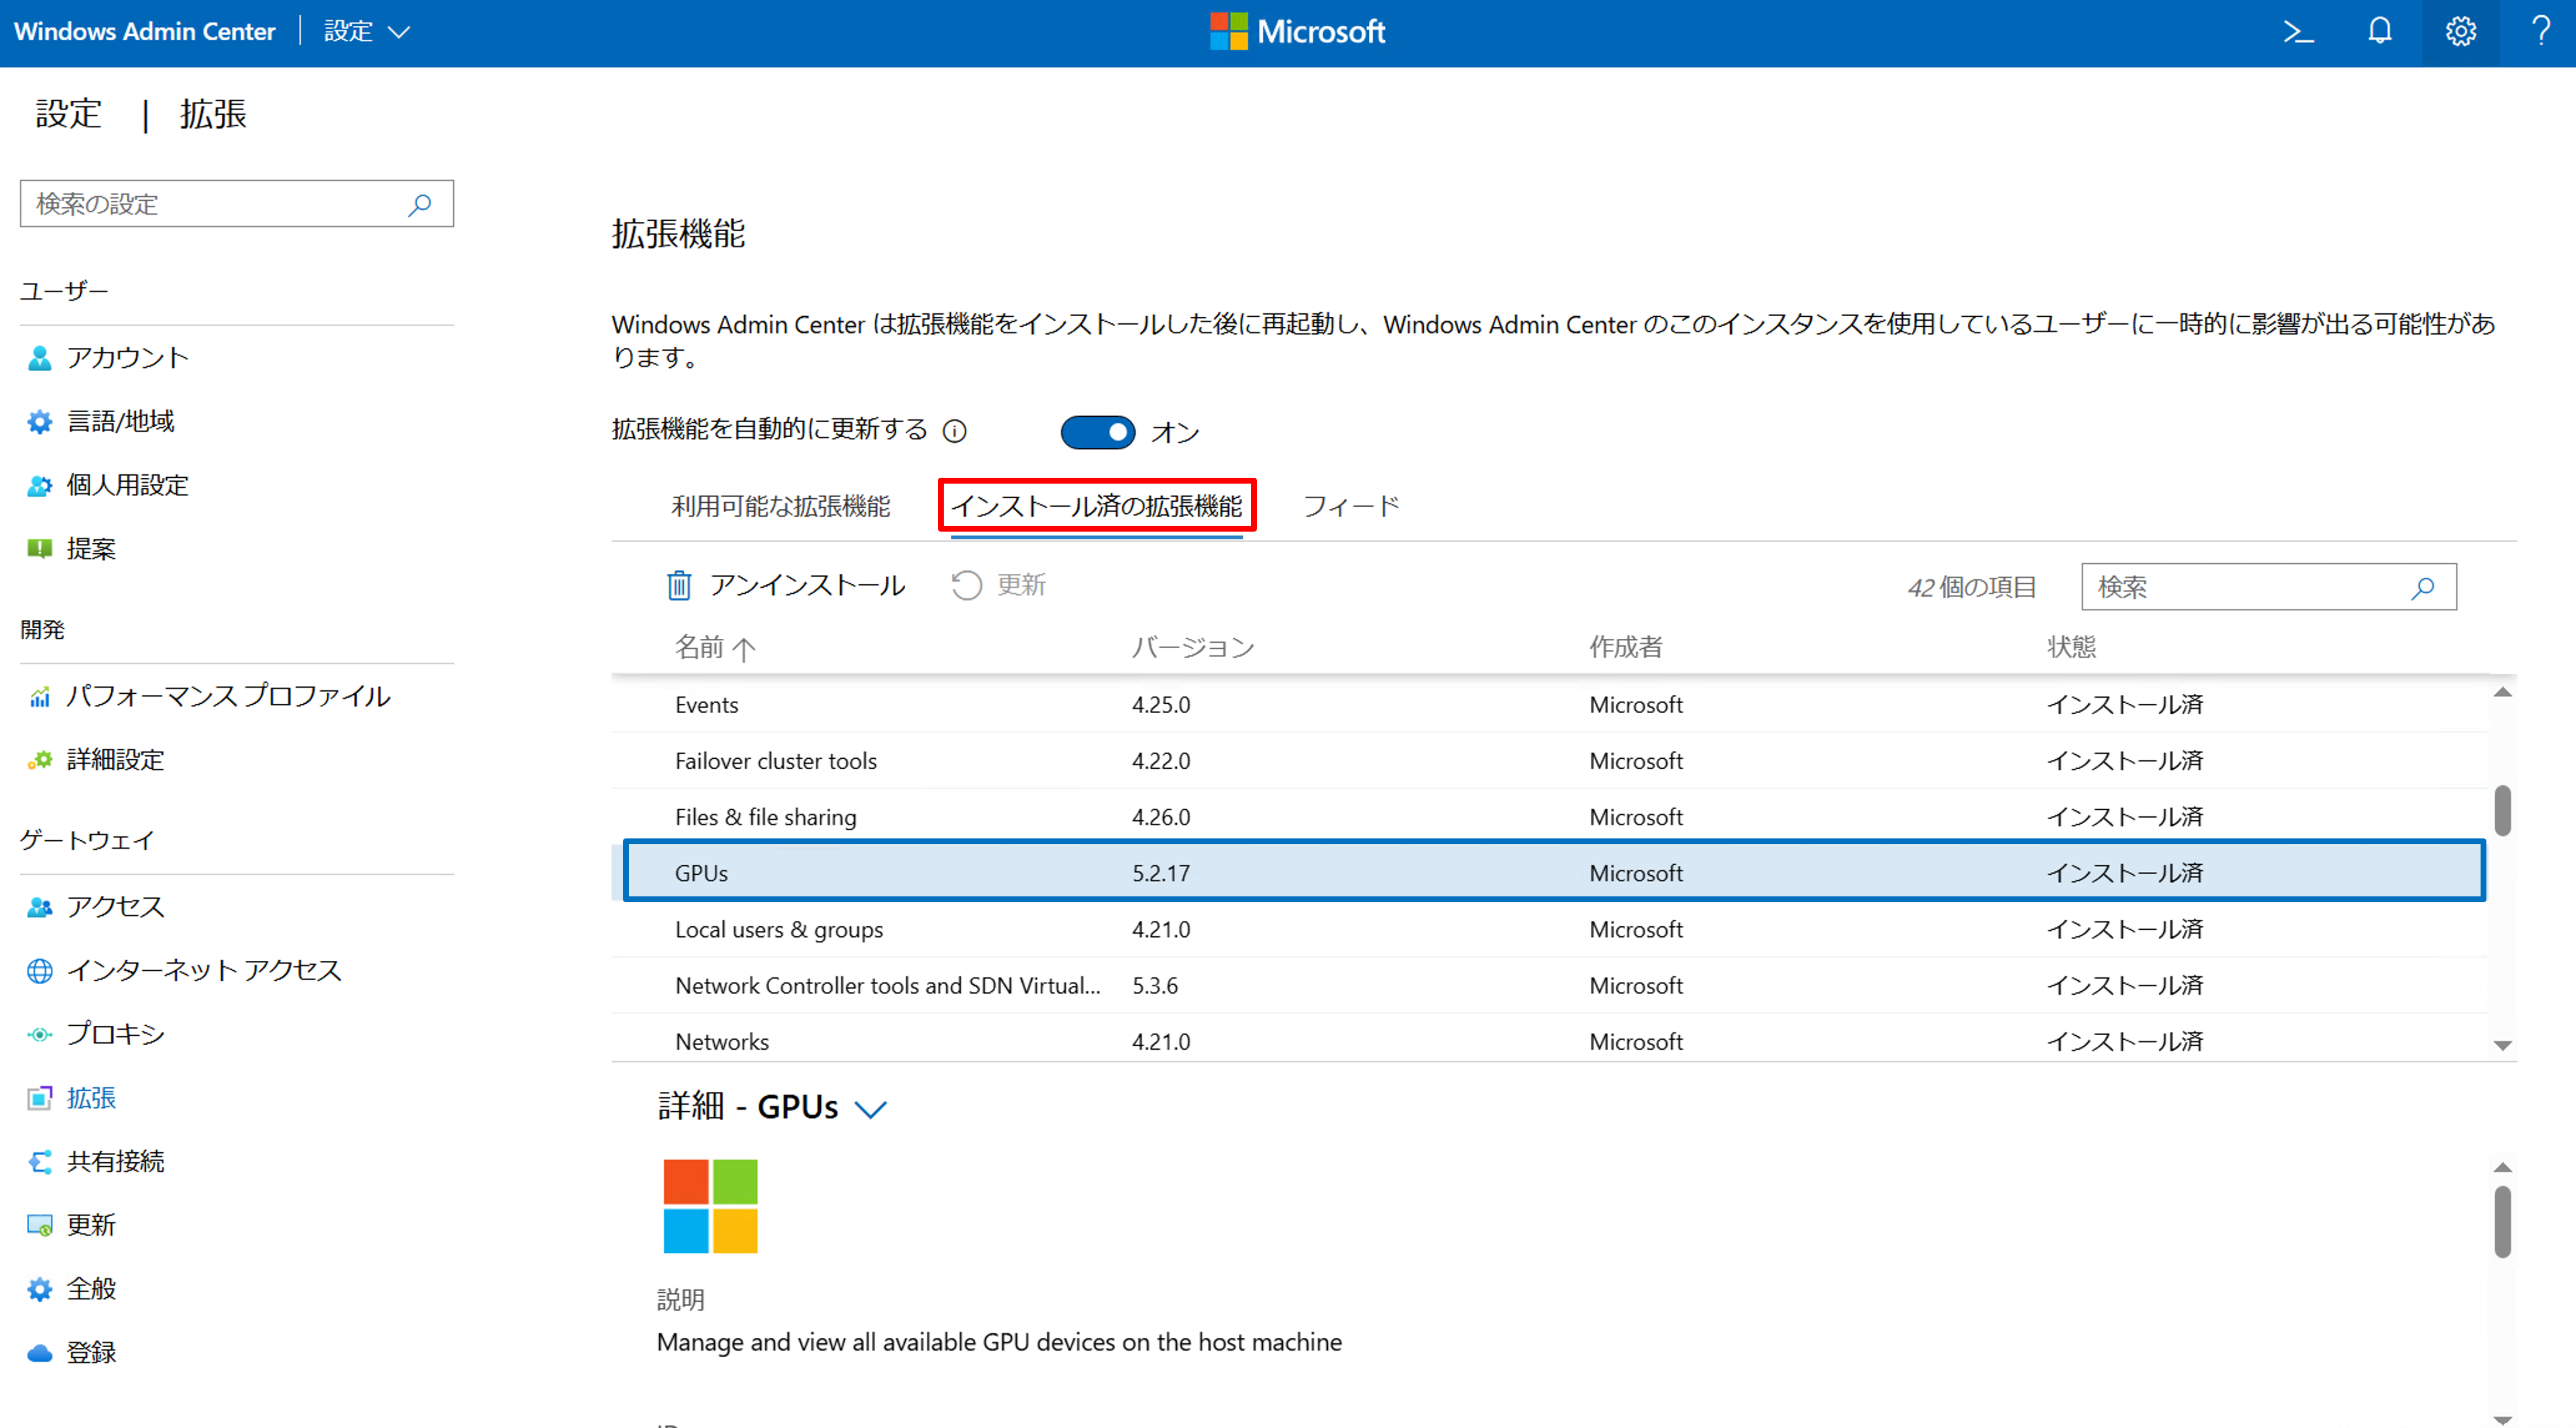
Task: Collapse the 詳細 - GPUs details chevron
Action: 871,1109
